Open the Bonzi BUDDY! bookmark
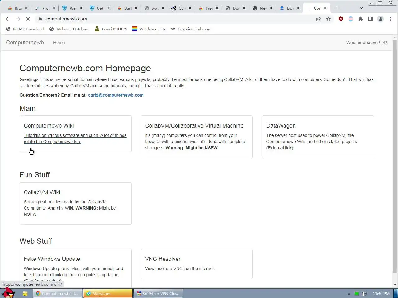This screenshot has height=298, width=398. click(111, 29)
